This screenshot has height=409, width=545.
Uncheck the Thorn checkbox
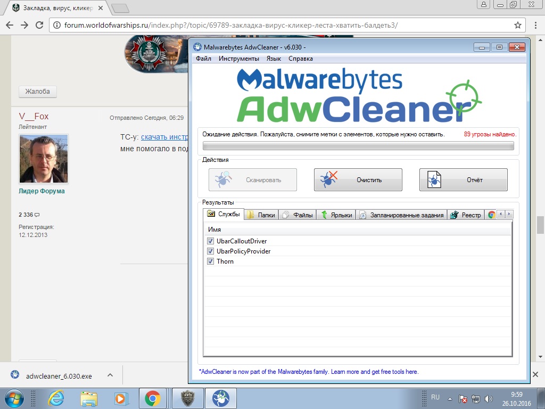point(210,261)
